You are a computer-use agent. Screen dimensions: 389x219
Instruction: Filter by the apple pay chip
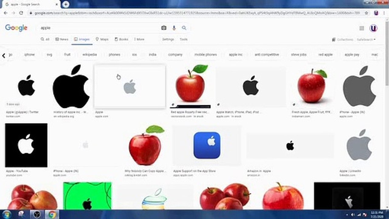click(352, 55)
